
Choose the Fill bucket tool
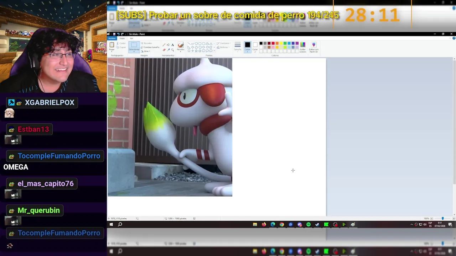(x=168, y=45)
